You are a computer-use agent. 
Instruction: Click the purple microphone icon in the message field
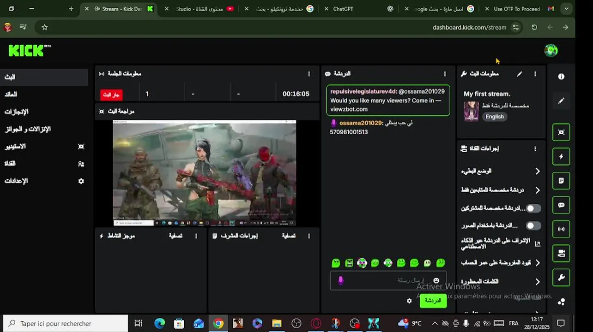coord(341,280)
